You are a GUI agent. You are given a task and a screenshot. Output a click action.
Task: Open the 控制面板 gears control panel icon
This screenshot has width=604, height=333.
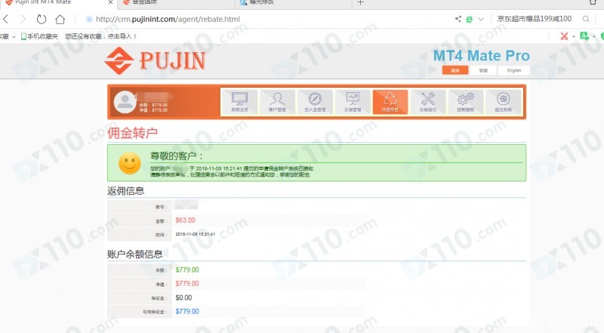click(x=466, y=102)
